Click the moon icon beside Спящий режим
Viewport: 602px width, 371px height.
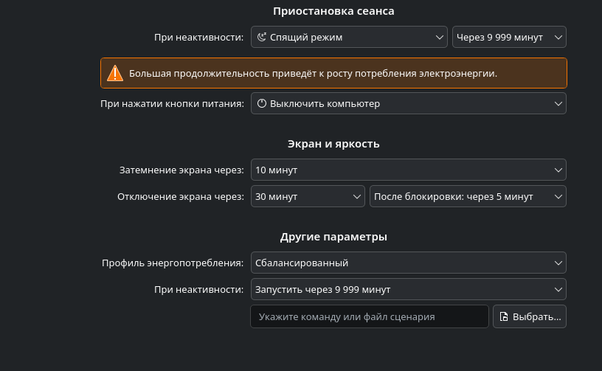point(262,37)
